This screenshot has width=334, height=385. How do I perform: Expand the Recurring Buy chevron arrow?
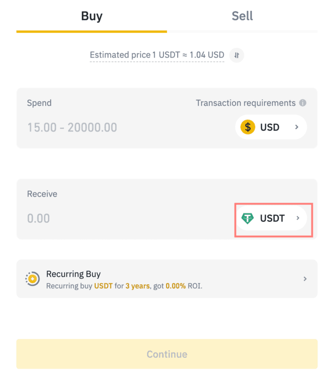305,279
